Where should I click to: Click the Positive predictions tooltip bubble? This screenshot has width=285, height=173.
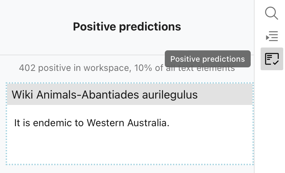click(x=208, y=59)
